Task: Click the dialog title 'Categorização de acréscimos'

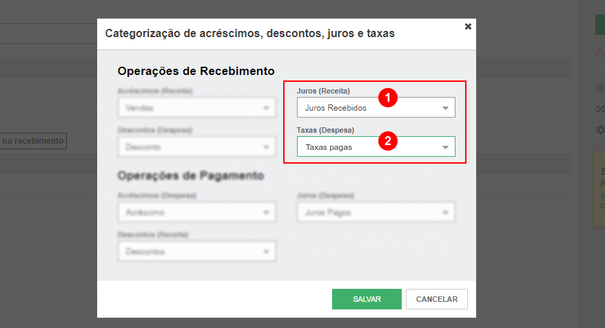Action: [x=250, y=34]
